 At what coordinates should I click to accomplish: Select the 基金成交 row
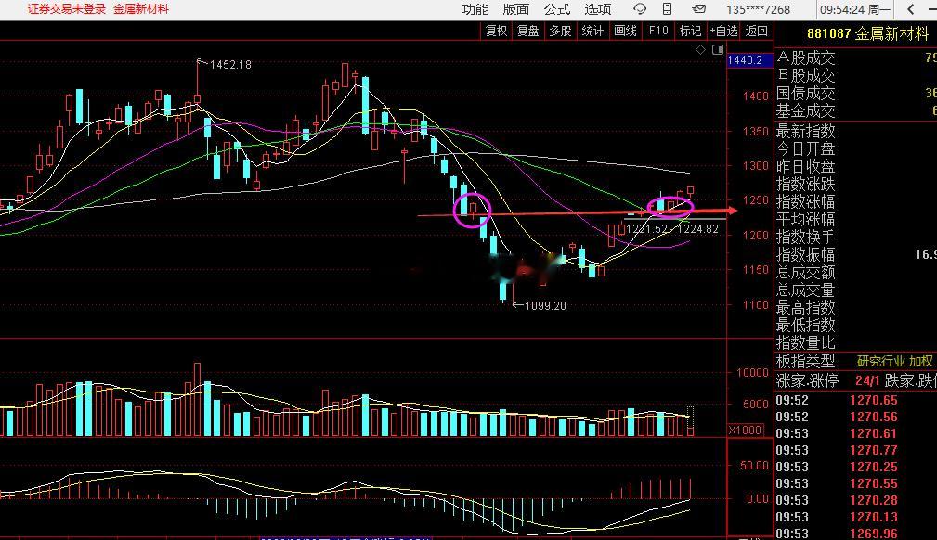(855, 110)
